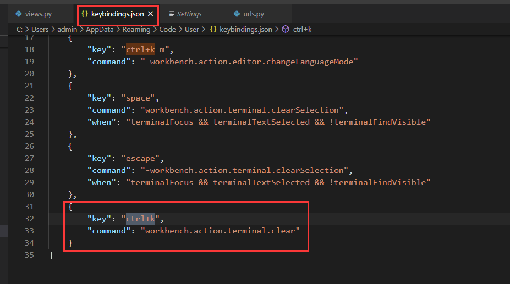Click the "key" property on line 22
Viewport: 510px width, 284px height.
tap(99, 98)
